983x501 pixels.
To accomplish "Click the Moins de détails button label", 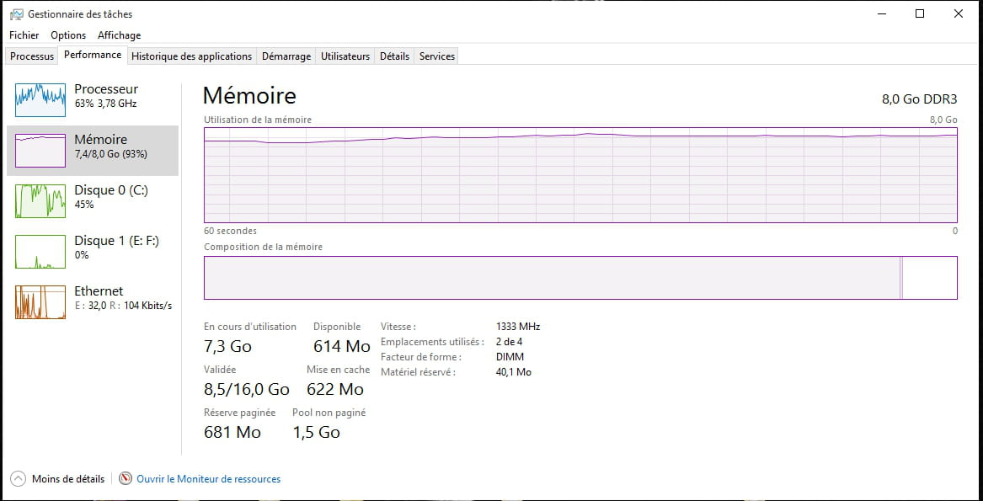I will pyautogui.click(x=68, y=479).
